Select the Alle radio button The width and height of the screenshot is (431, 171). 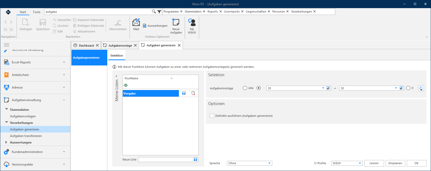(245, 88)
